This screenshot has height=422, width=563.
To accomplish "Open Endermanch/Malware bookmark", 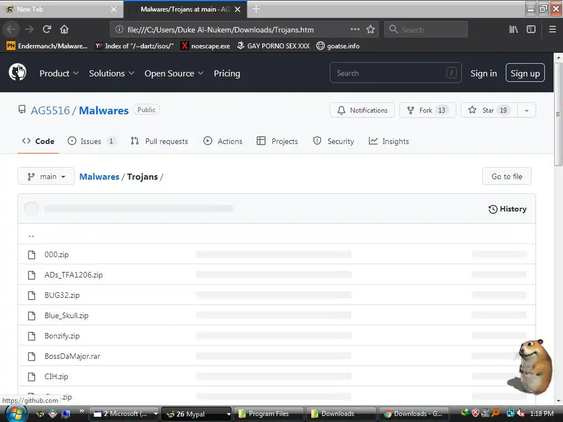I will coord(47,46).
